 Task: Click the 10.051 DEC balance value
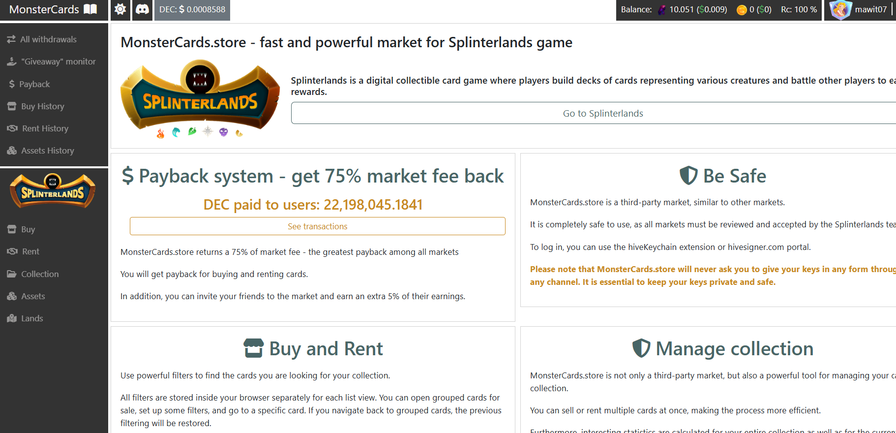pyautogui.click(x=682, y=9)
